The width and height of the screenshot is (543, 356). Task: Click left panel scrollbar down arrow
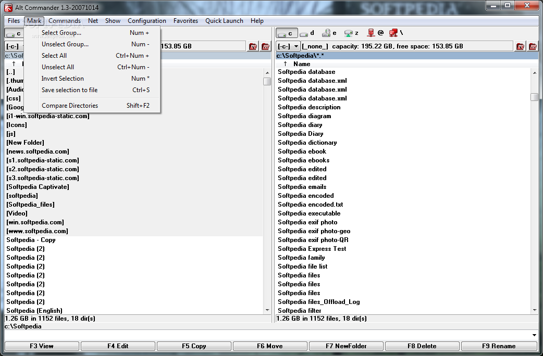click(x=267, y=310)
